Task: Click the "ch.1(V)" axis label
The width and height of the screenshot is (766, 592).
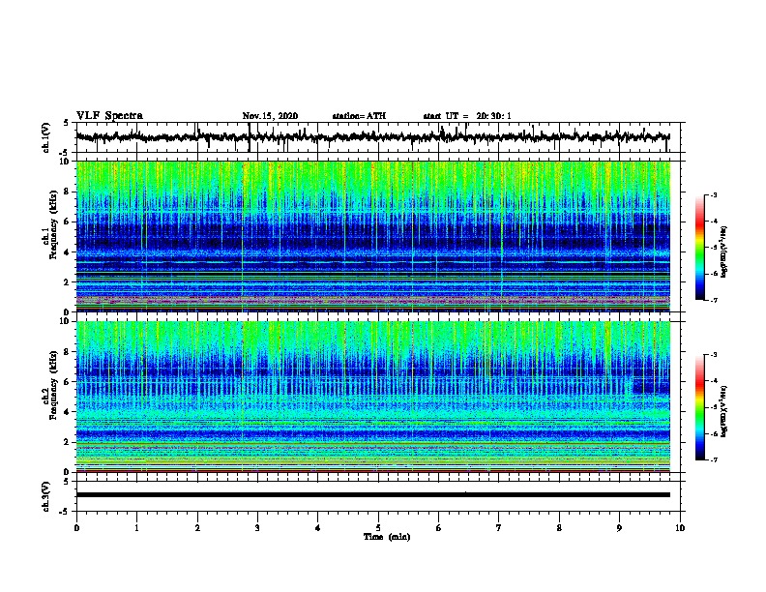Action: [x=45, y=137]
